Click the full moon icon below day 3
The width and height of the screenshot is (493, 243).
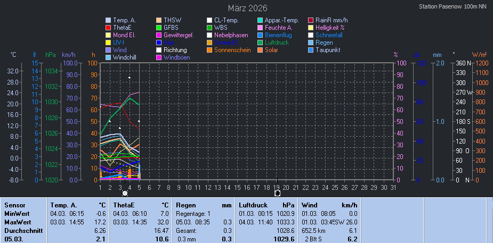[x=125, y=194]
